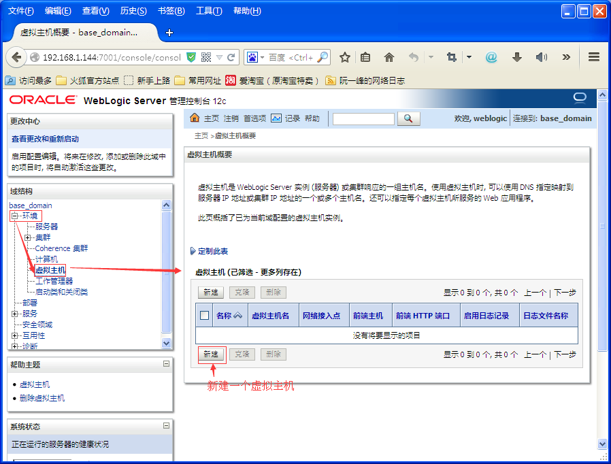Go back with the browser back arrow
611x464 pixels.
[x=16, y=58]
